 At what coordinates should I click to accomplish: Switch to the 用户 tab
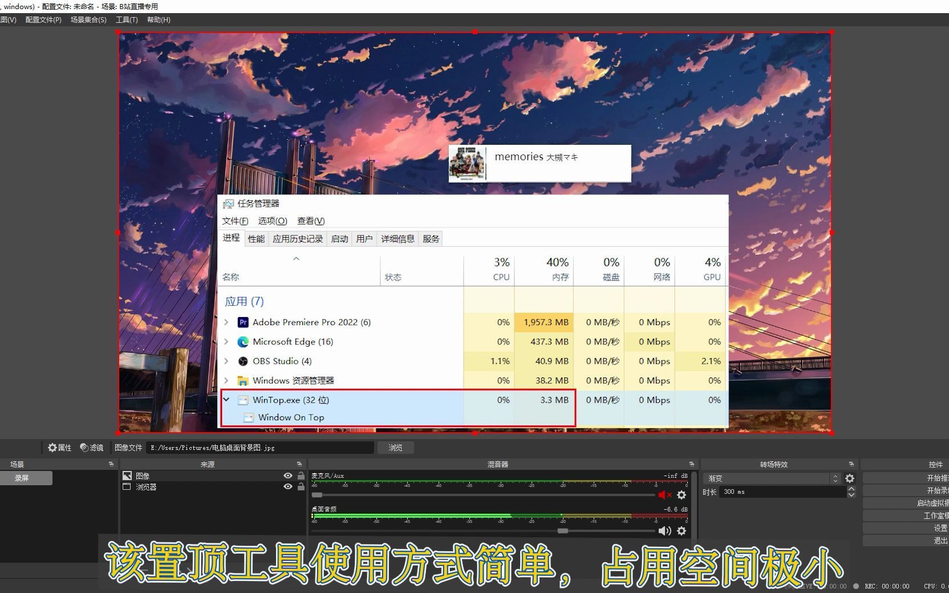(364, 239)
